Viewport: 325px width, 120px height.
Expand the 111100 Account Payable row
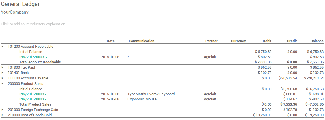pyautogui.click(x=3, y=78)
